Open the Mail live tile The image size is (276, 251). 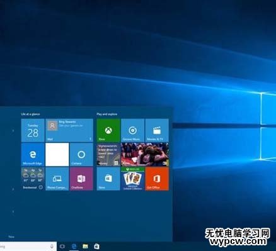(x=69, y=130)
